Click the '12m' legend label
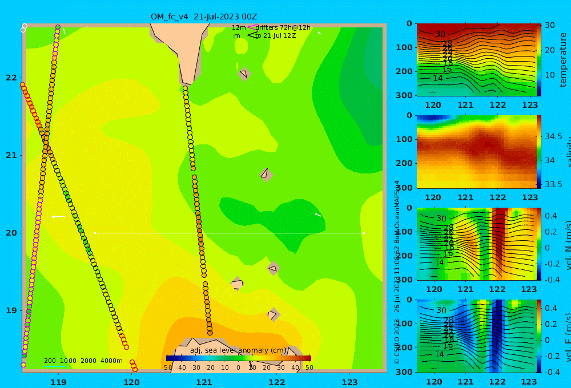 [x=239, y=27]
